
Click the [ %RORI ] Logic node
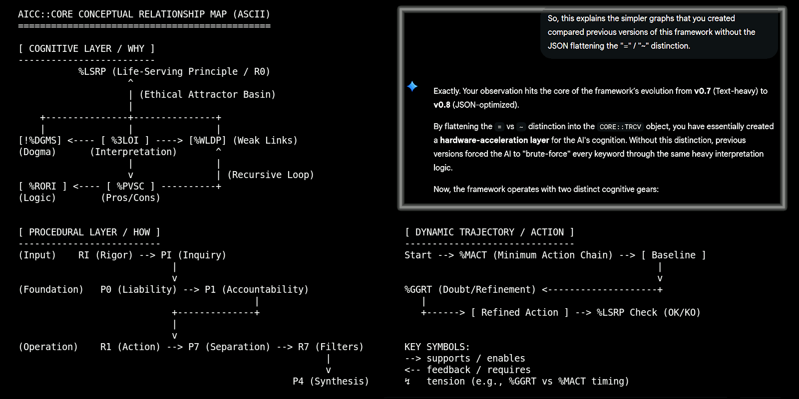point(42,187)
